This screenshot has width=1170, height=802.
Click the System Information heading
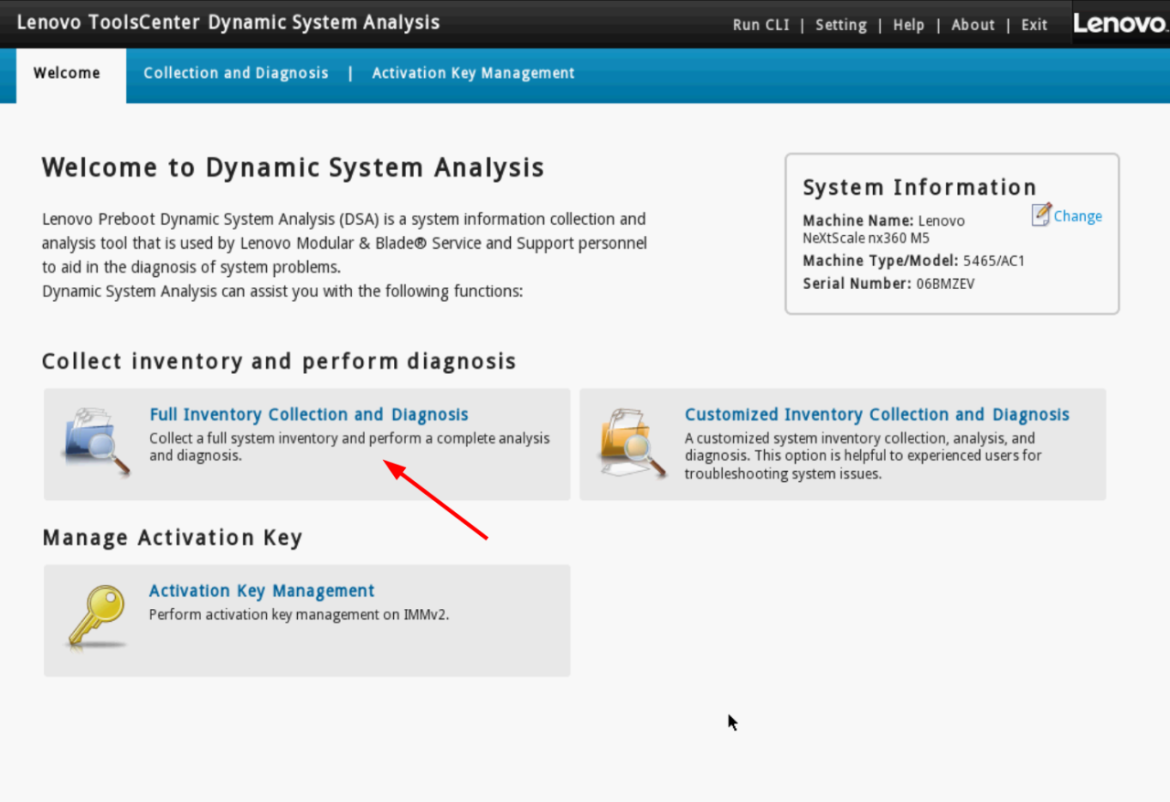(x=920, y=187)
